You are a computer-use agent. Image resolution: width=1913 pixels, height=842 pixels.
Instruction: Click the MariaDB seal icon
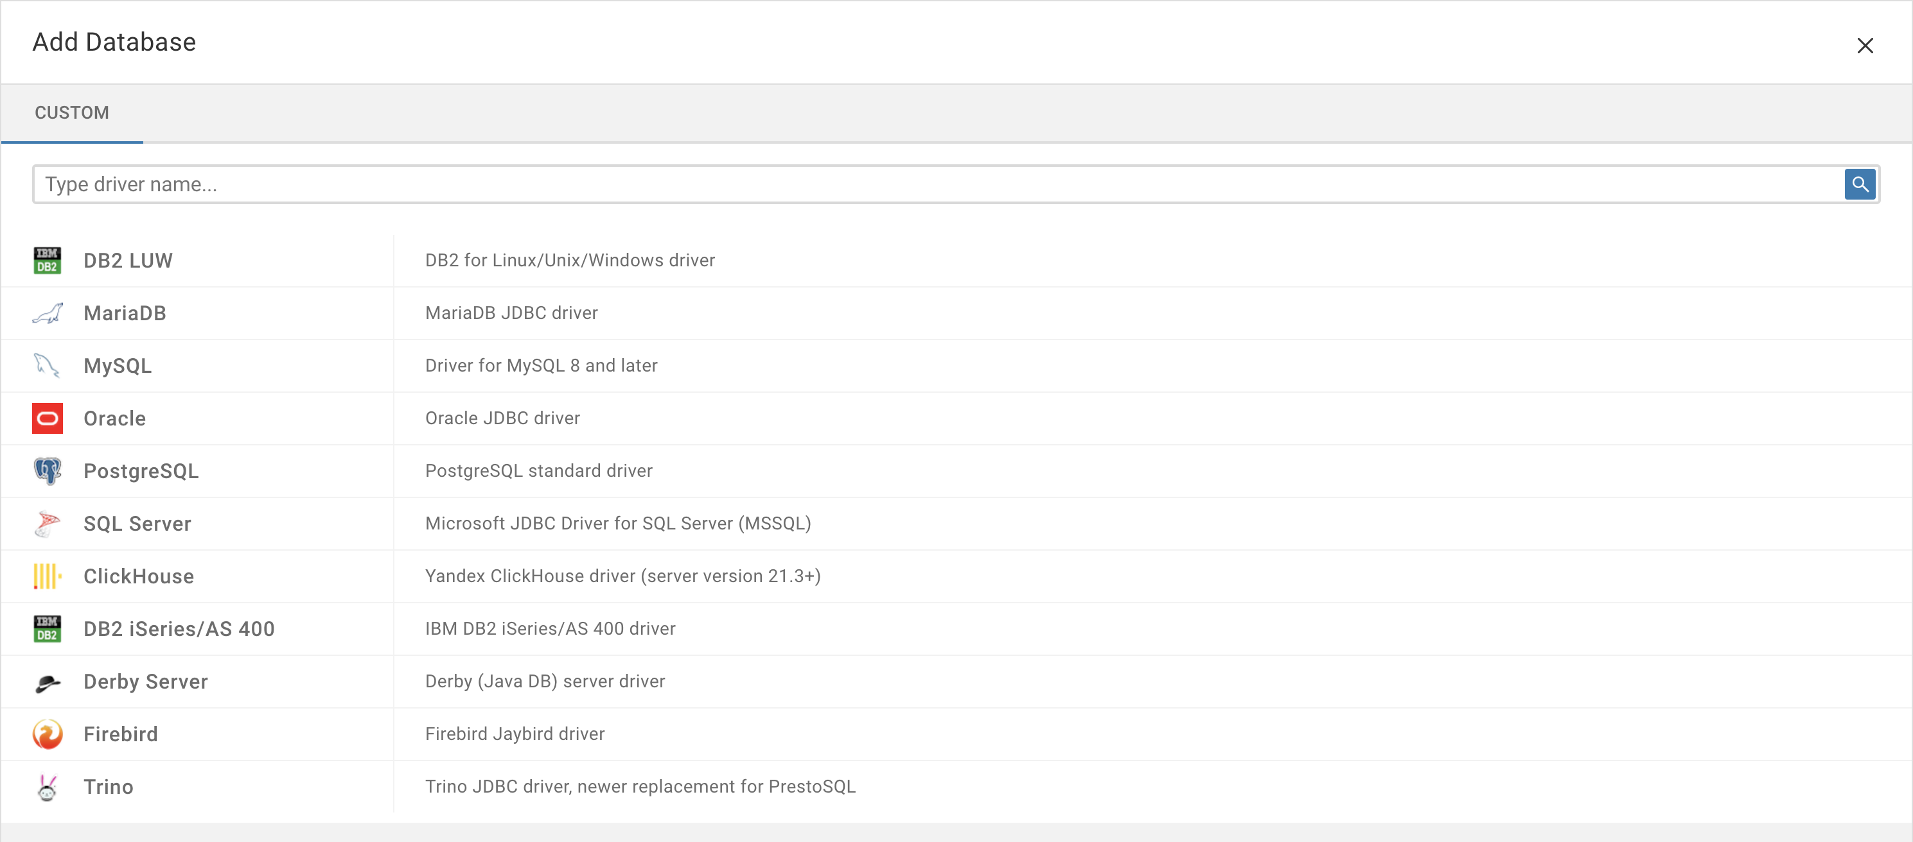(47, 313)
